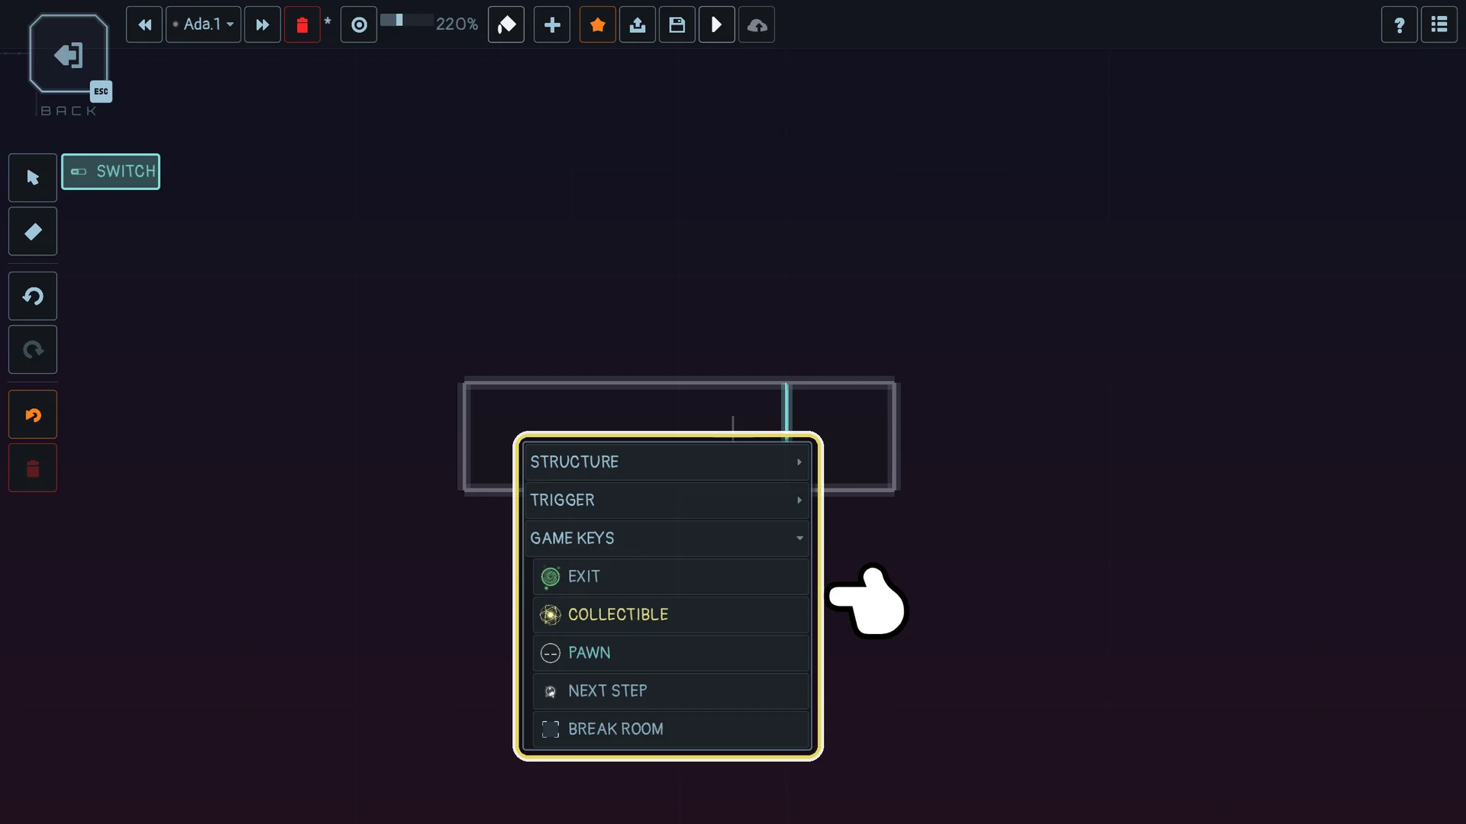Go to next level with forward arrows
The image size is (1466, 824).
[262, 24]
